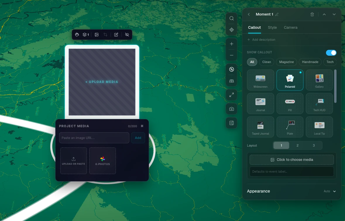
Task: Hide callout using crossed-eye icon
Action: (x=127, y=35)
